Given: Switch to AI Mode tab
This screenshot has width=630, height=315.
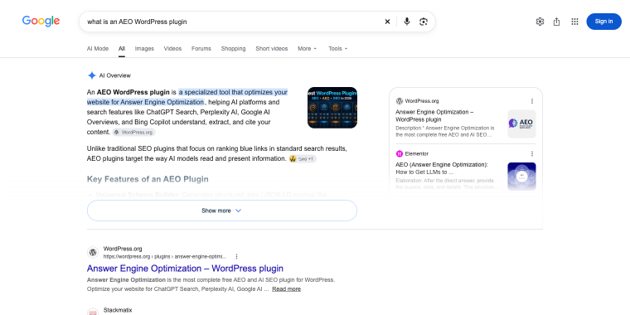Looking at the screenshot, I should [x=98, y=49].
